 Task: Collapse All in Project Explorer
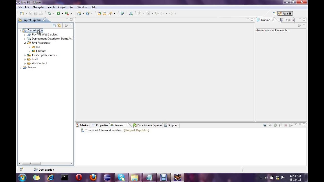[54, 26]
